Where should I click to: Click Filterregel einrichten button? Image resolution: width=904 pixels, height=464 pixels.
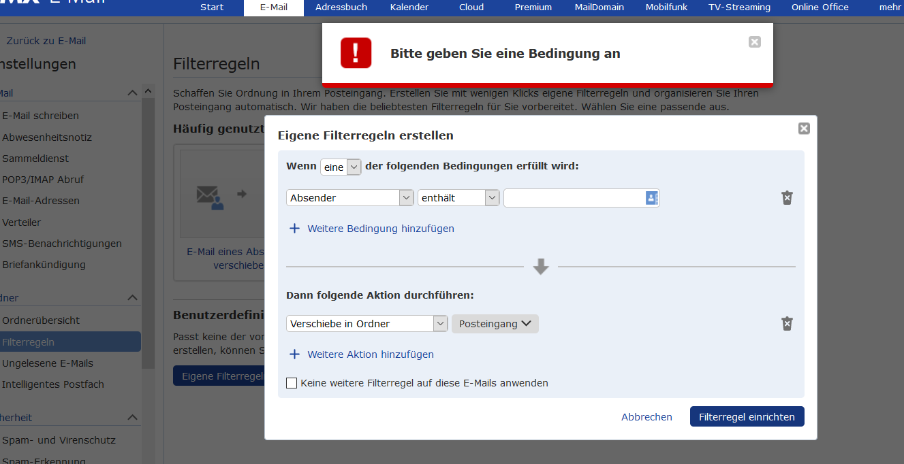point(747,417)
